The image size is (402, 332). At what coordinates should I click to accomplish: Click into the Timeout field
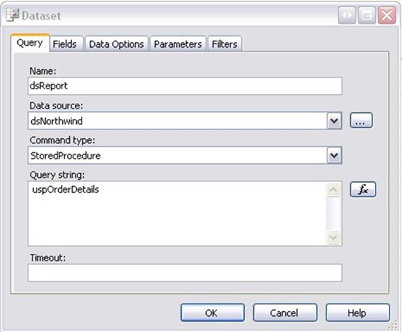[185, 273]
